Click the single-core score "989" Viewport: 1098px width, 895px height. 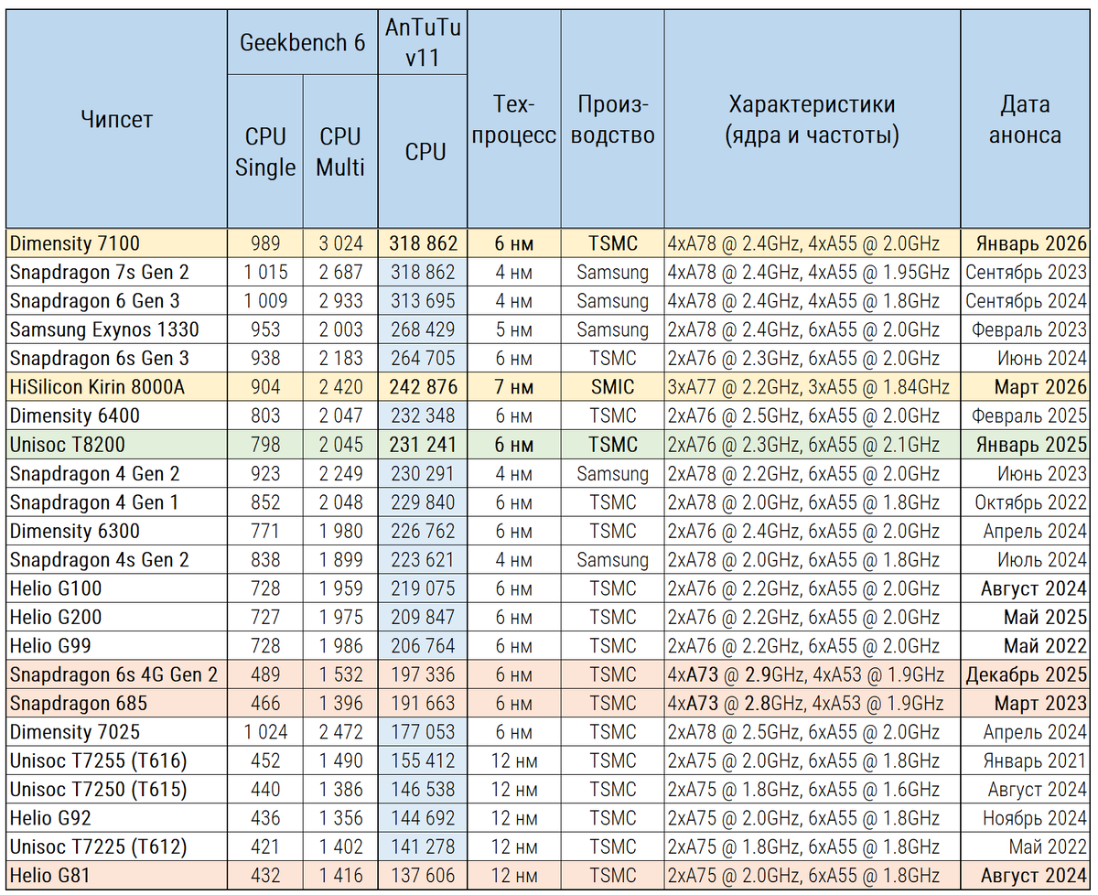pyautogui.click(x=265, y=243)
